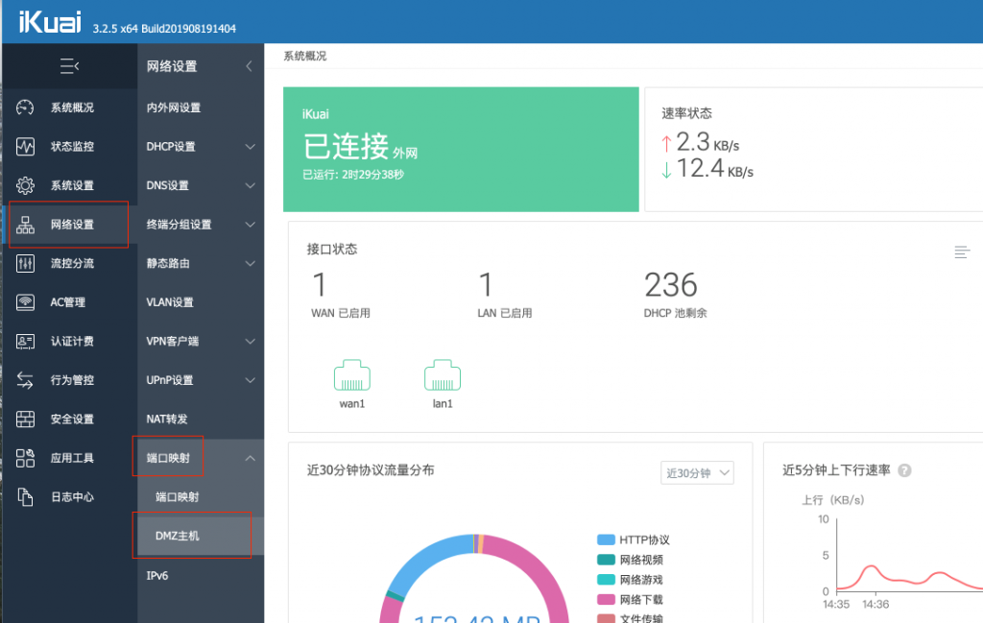Click the WAN 已启用 count

tap(320, 285)
